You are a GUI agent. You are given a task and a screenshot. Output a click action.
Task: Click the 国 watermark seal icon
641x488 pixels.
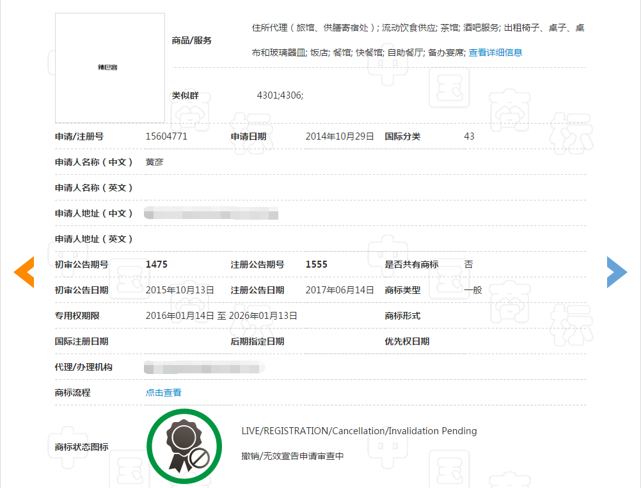coord(449,88)
